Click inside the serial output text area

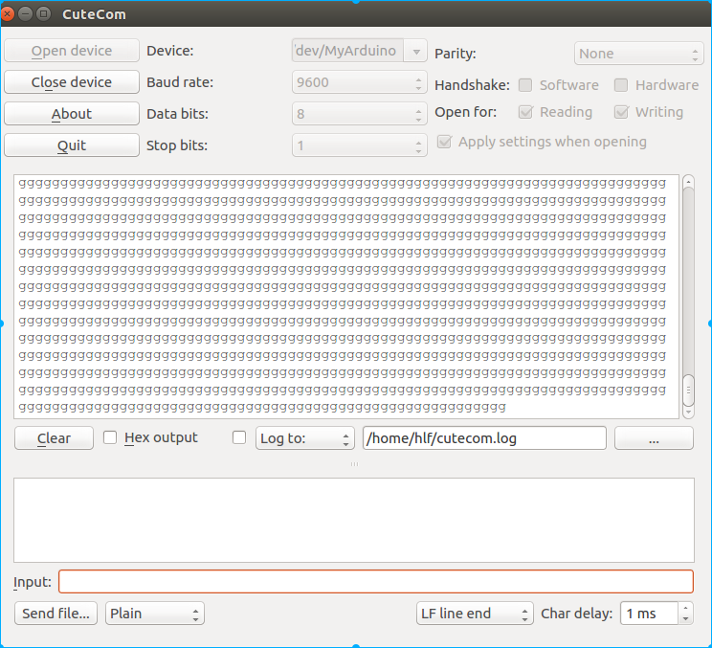346,297
